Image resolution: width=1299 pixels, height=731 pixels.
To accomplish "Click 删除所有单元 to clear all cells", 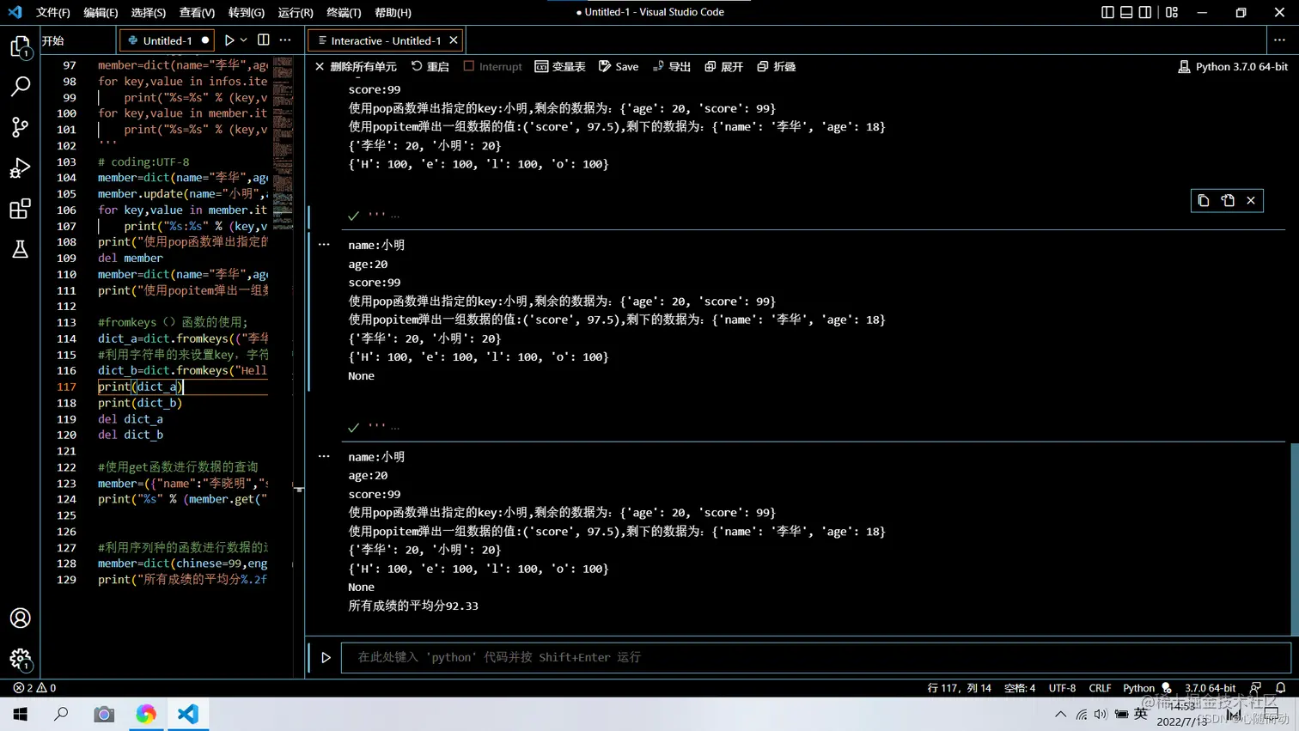I will tap(356, 66).
